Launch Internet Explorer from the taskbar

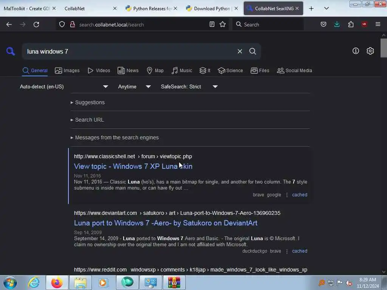click(x=34, y=282)
